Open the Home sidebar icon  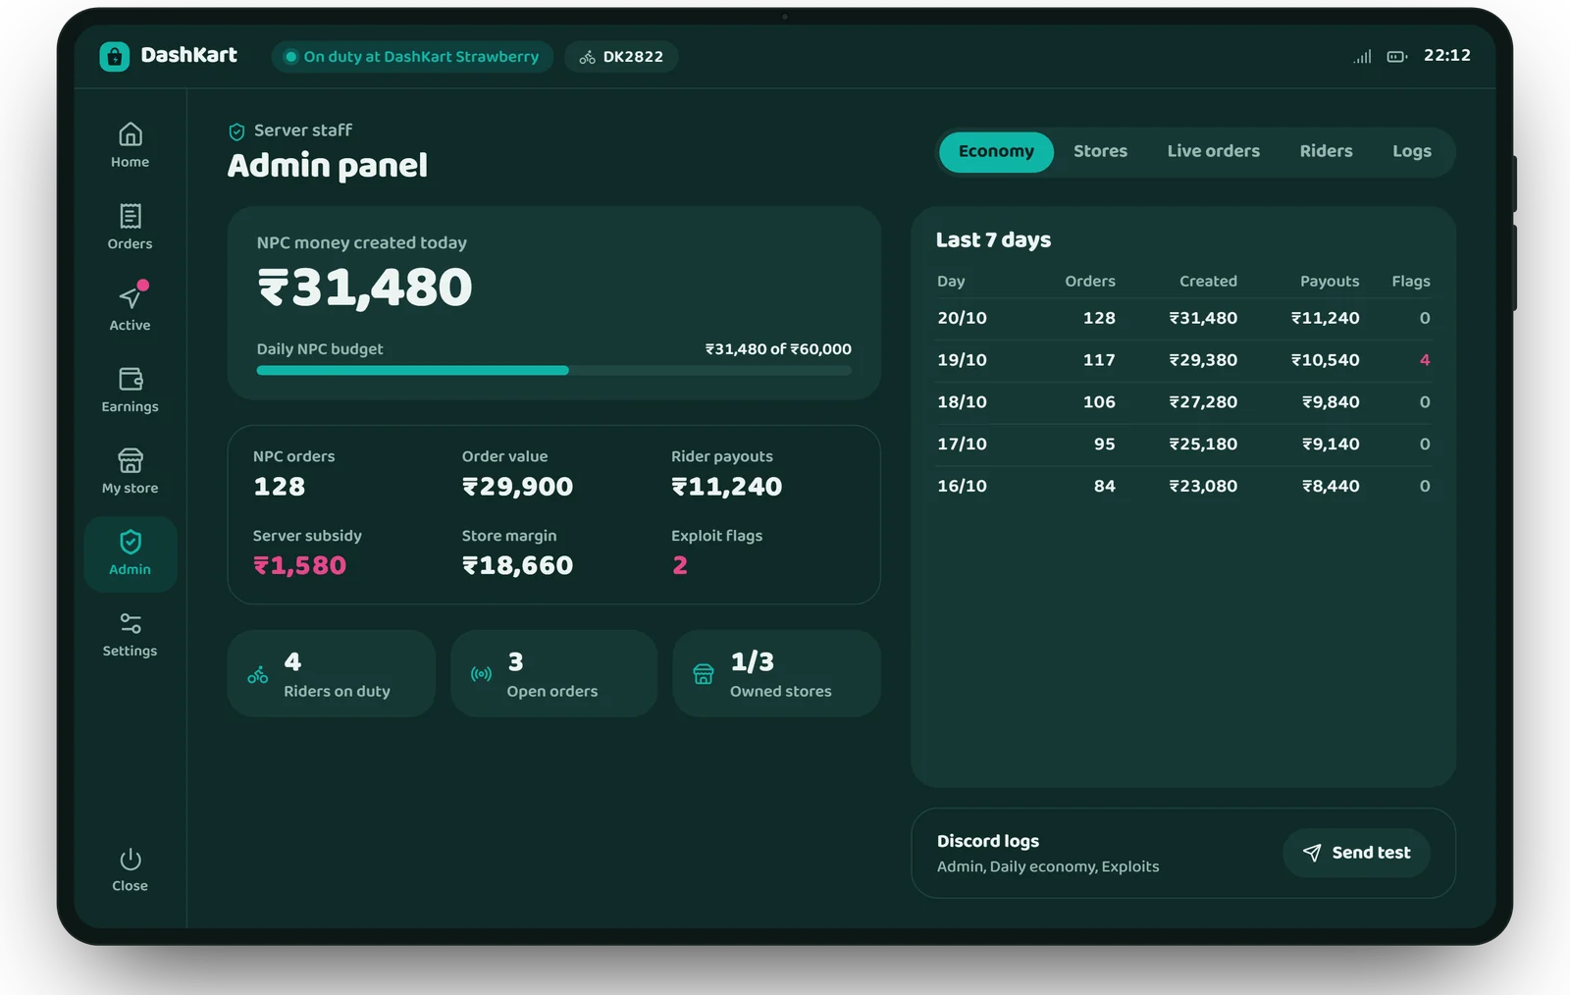coord(131,134)
